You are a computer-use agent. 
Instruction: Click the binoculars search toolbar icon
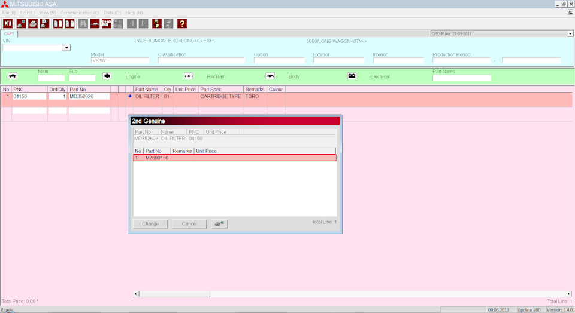coord(83,24)
